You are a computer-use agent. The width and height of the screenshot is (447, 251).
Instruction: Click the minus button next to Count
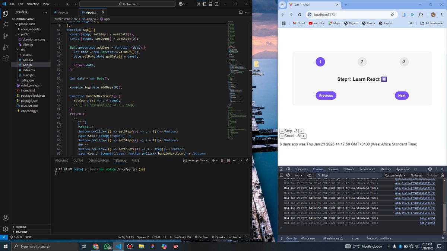pos(282,136)
